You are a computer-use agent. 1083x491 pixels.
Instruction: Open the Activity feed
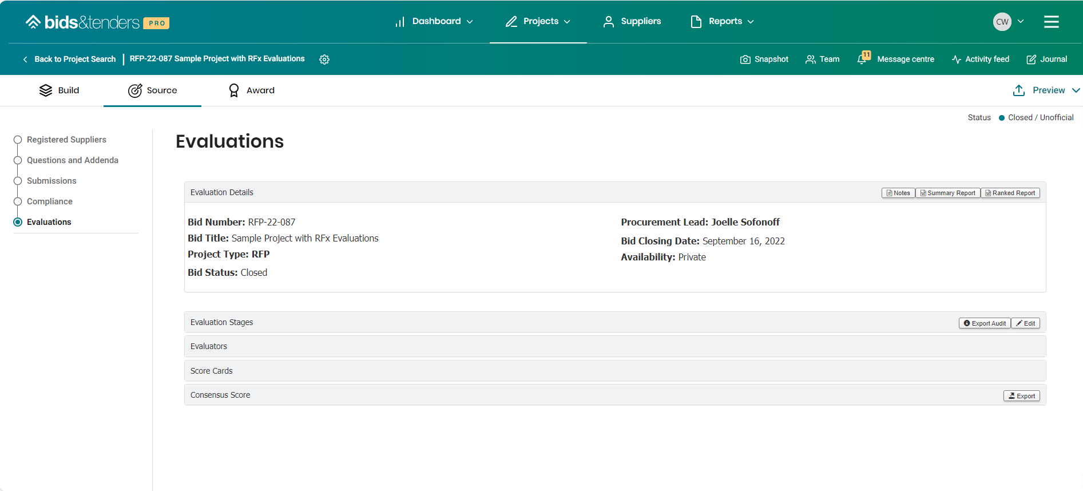point(980,59)
